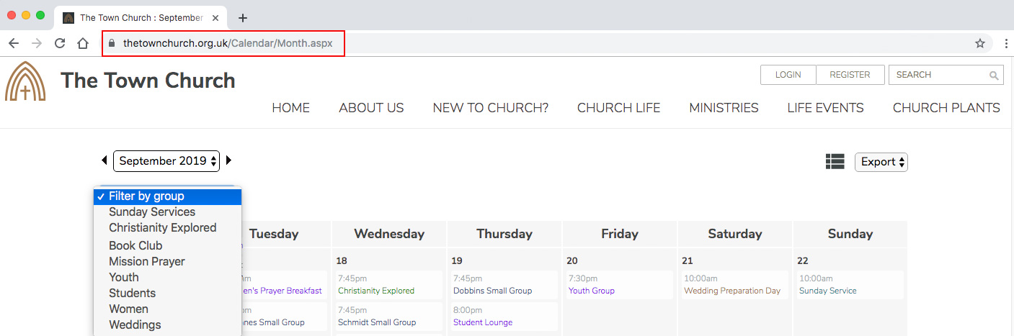Reload the page with refresh icon

[x=60, y=43]
